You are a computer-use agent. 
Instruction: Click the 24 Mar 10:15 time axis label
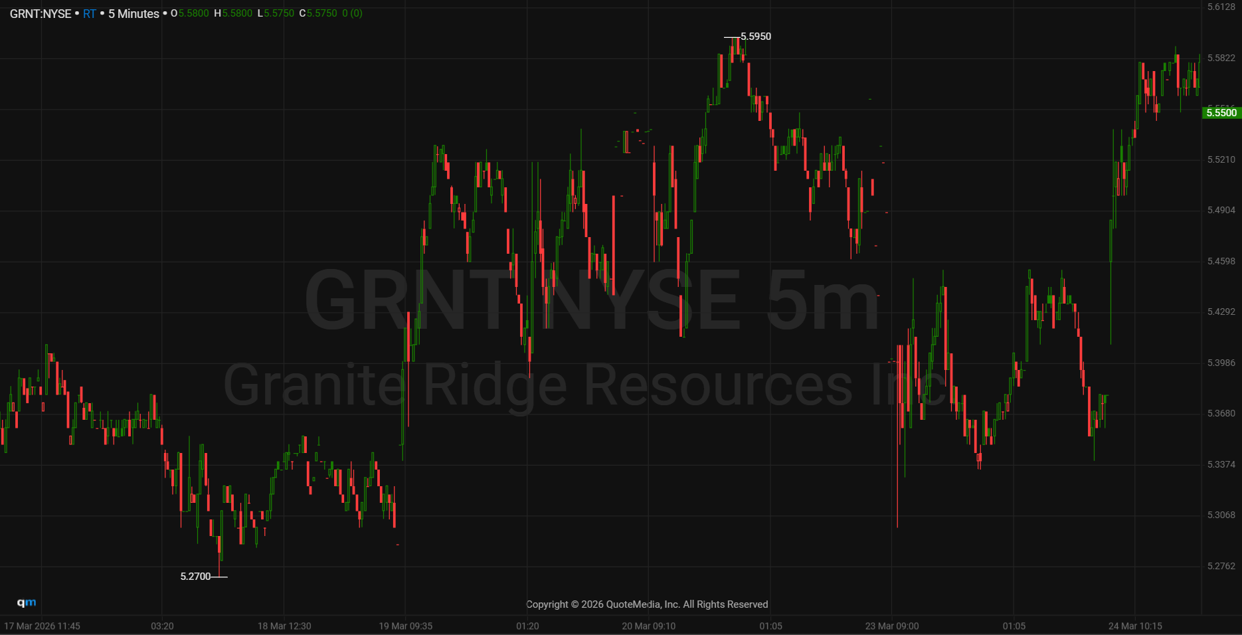(1135, 626)
